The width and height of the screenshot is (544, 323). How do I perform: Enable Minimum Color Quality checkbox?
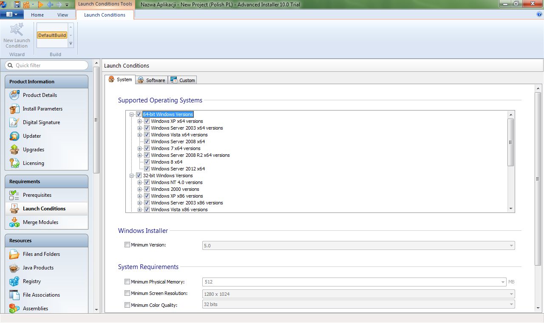click(x=127, y=305)
